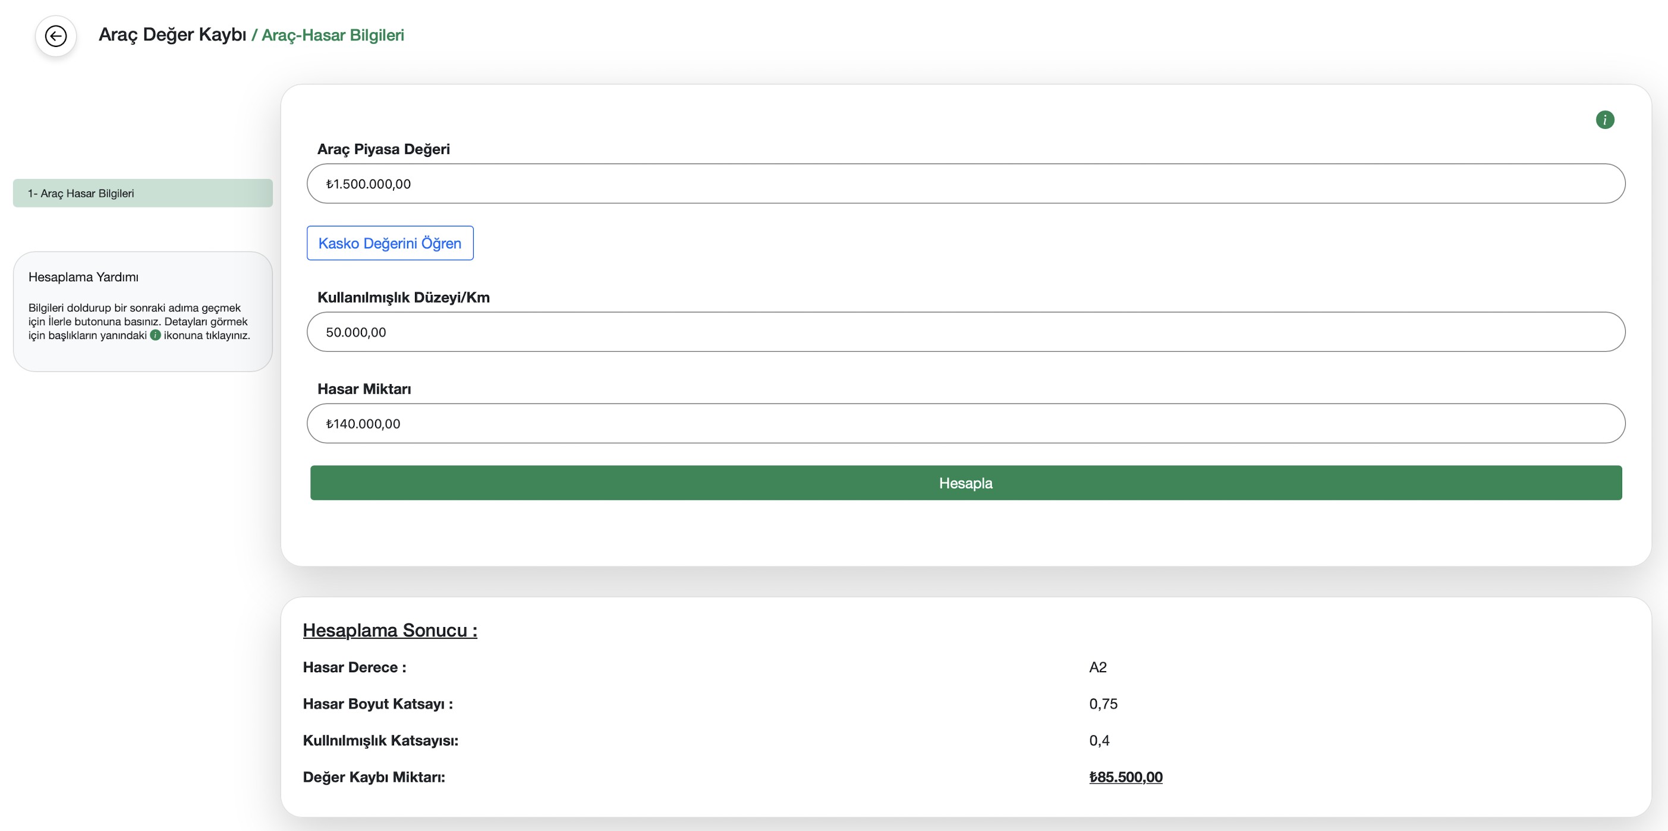Select the 1- Araç Hasar Bilgileri step
This screenshot has height=831, width=1668.
click(x=143, y=193)
